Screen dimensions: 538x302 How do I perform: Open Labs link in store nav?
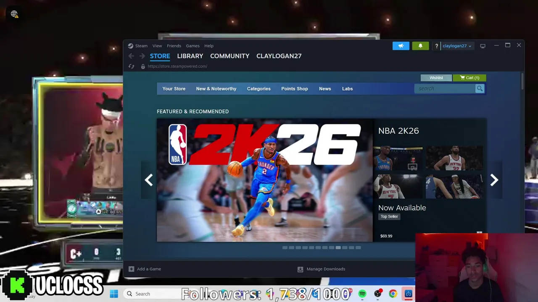[347, 89]
